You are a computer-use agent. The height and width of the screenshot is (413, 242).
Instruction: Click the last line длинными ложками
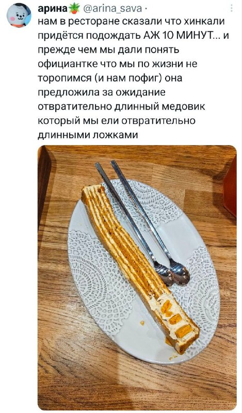click(88, 135)
